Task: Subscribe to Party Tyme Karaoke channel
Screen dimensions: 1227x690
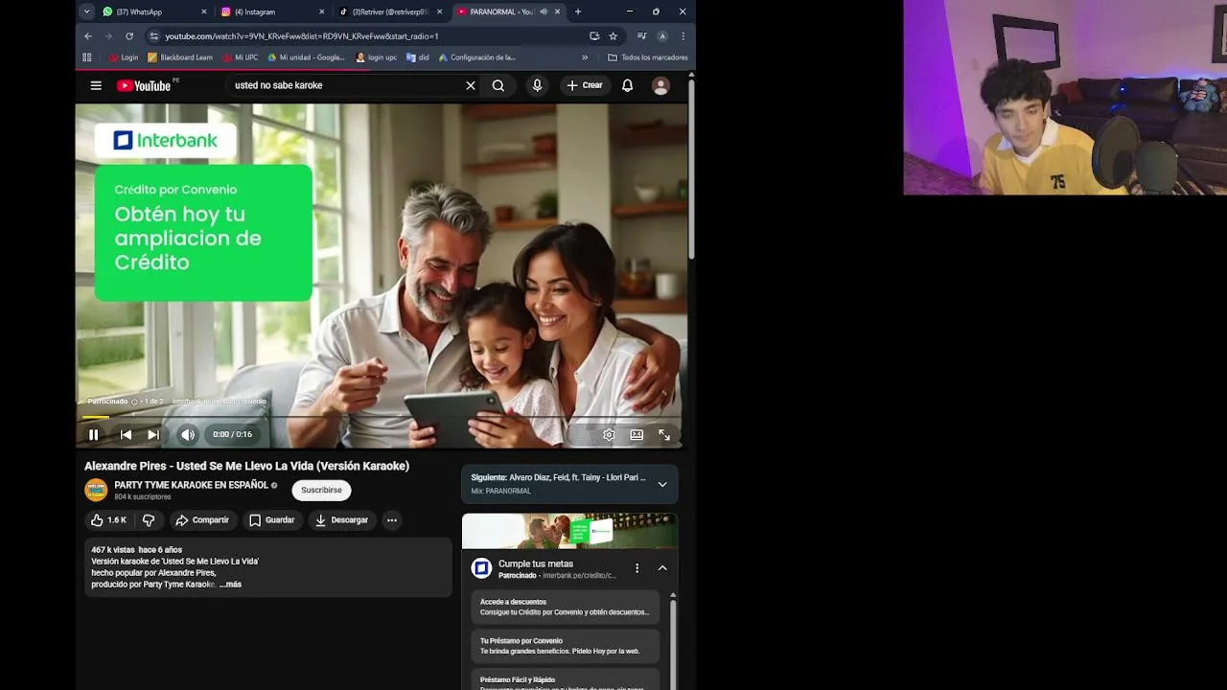Action: point(321,490)
